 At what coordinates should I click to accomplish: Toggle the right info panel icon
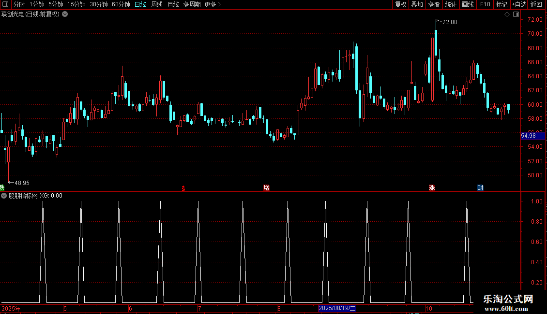pyautogui.click(x=516, y=14)
